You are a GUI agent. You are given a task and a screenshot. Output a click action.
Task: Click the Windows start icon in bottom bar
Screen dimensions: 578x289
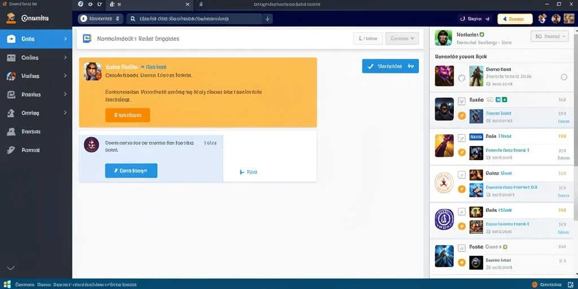point(7,284)
